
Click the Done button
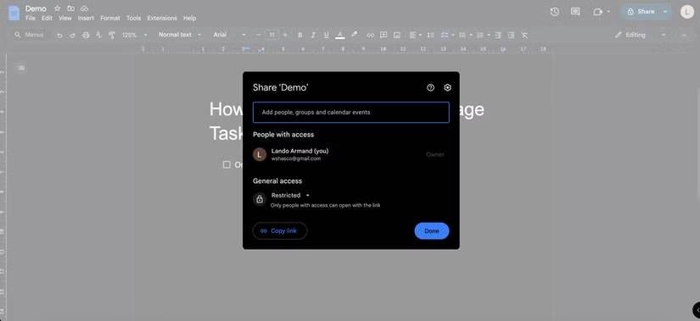point(432,231)
